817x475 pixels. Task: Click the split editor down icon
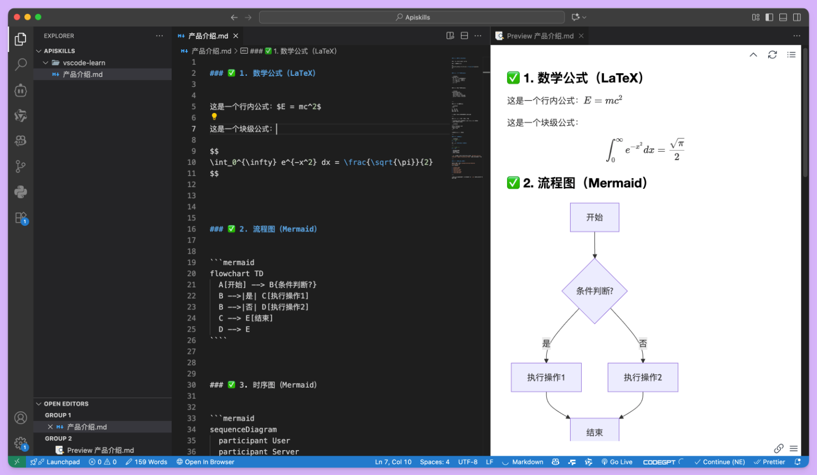(x=464, y=36)
